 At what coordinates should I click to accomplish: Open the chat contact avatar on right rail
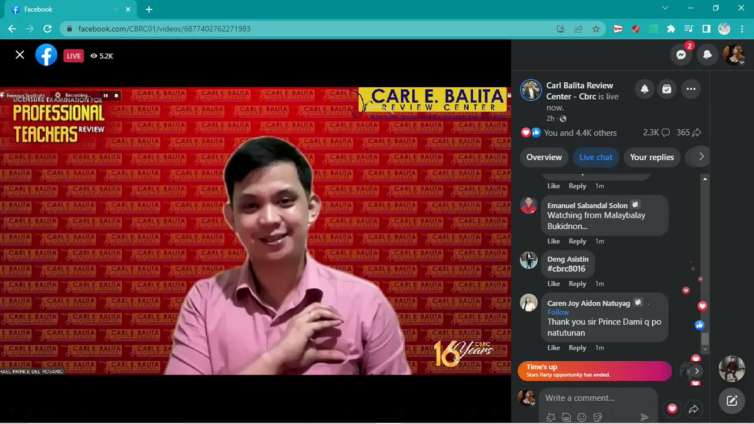[x=732, y=369]
